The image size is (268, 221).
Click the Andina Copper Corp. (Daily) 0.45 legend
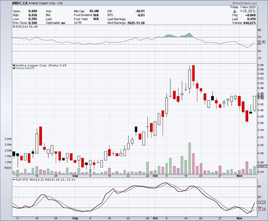41,65
